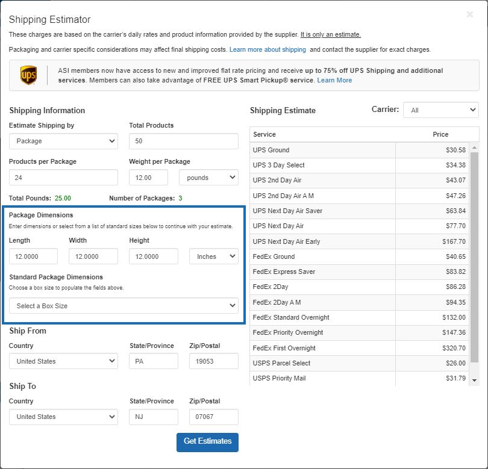Viewport: 488px width, 469px height.
Task: Select the UPS 3 Day Select row
Action: (x=359, y=165)
